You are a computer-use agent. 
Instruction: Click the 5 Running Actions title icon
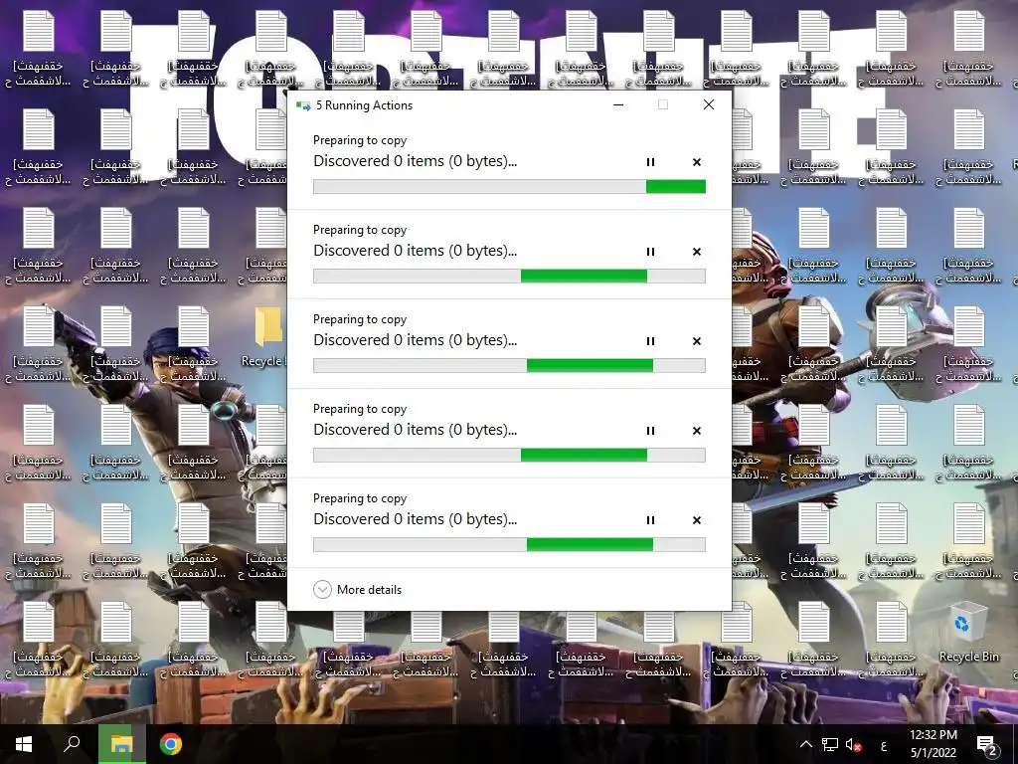point(303,105)
